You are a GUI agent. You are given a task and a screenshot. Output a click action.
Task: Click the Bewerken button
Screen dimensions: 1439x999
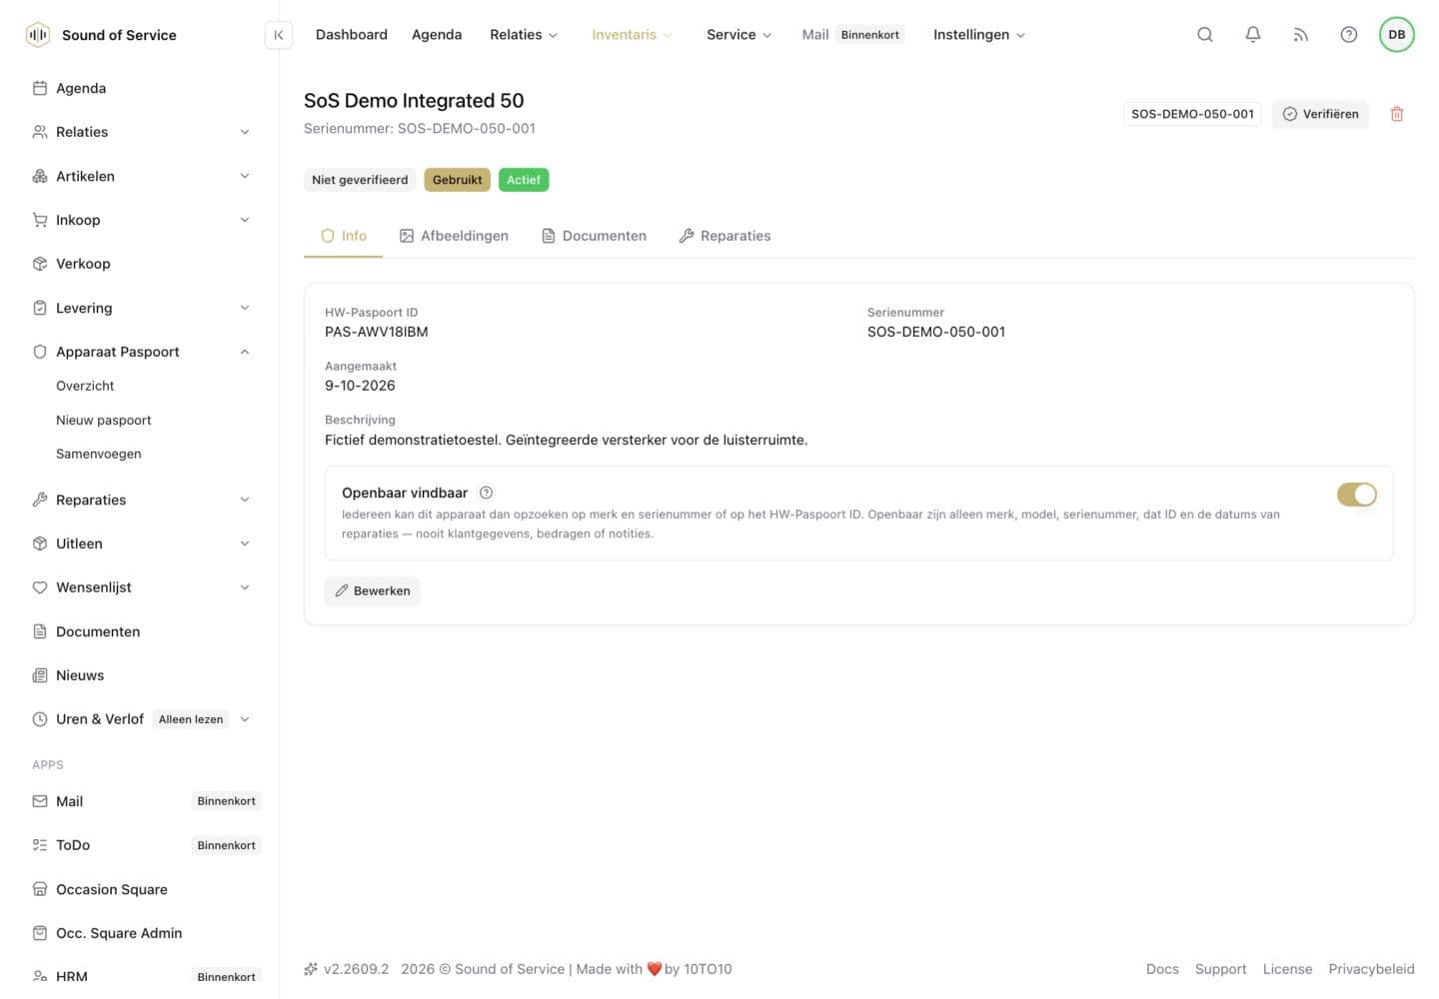click(372, 590)
